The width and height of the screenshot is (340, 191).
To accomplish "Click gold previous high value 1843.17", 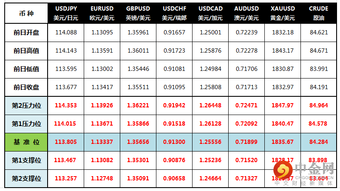I will click(283, 51).
